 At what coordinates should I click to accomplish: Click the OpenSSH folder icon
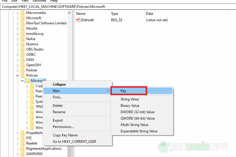[x=22, y=65]
